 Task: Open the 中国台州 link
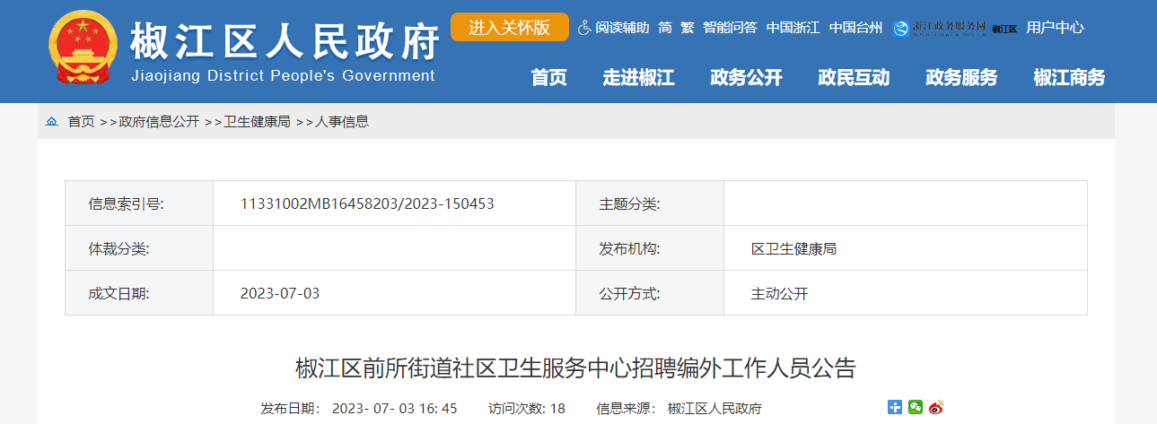855,28
